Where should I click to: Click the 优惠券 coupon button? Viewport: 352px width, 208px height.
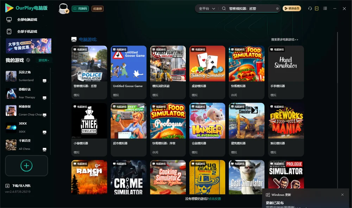click(98, 8)
